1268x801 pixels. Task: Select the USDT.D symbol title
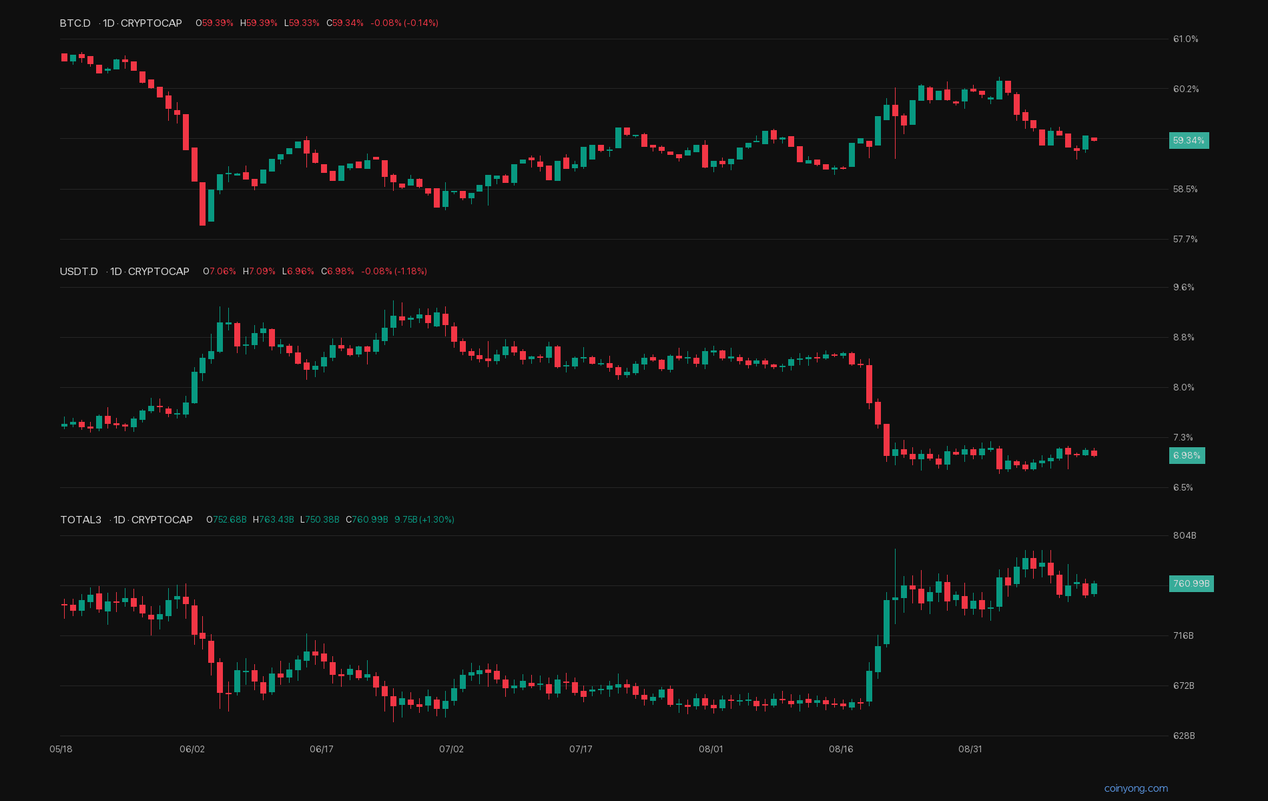79,272
